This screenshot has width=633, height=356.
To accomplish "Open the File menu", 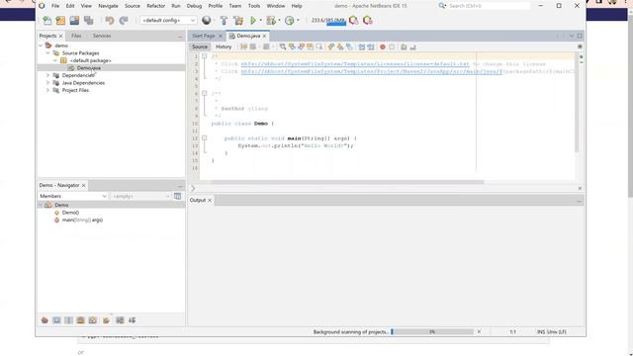I will click(55, 6).
